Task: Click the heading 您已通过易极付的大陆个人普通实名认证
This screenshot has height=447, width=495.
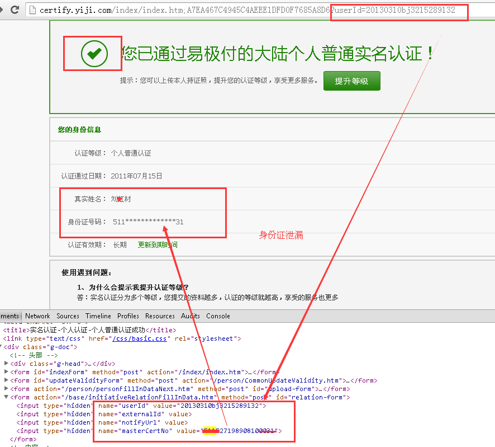Action: [278, 53]
